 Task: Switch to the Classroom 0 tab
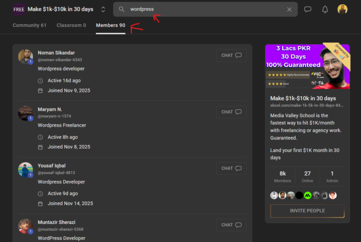71,25
